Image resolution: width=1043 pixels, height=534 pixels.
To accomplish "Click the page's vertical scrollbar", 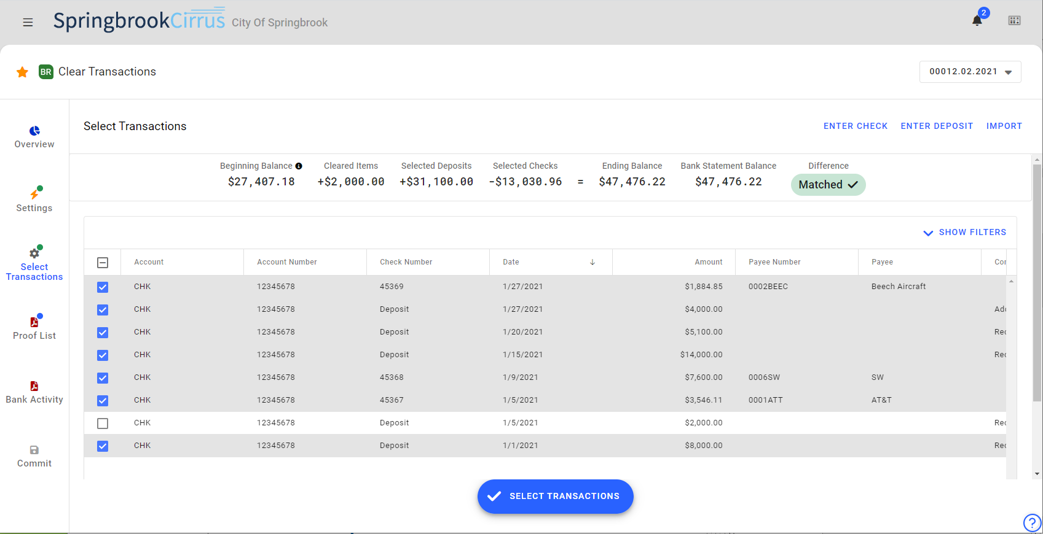I will (1037, 282).
